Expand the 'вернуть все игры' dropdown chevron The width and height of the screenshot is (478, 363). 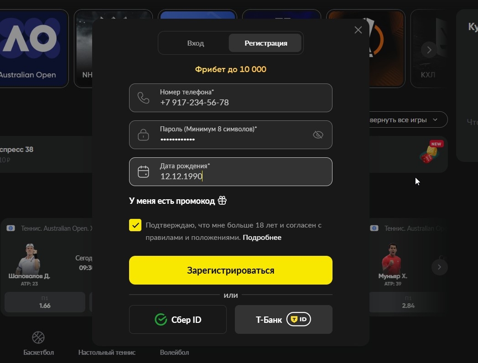tap(435, 120)
